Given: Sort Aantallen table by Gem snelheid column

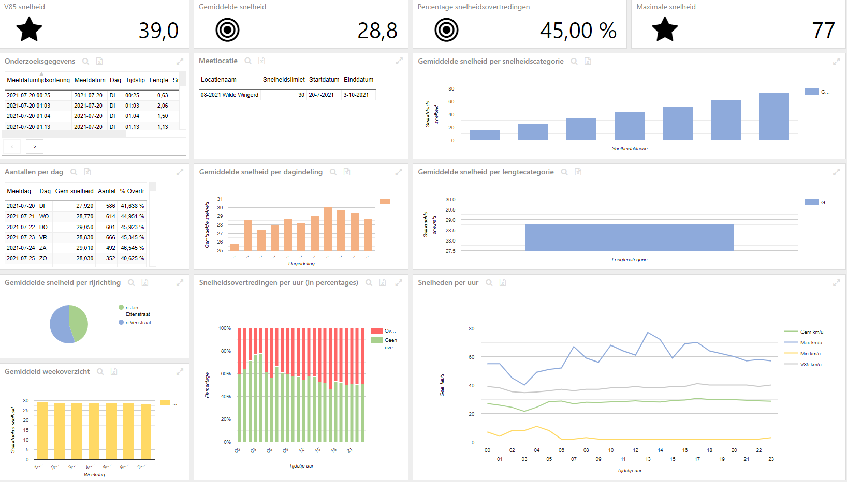Looking at the screenshot, I should 75,191.
